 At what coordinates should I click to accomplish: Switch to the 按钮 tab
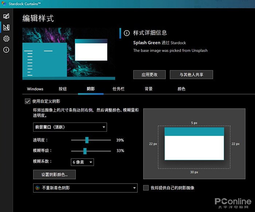tap(63, 89)
